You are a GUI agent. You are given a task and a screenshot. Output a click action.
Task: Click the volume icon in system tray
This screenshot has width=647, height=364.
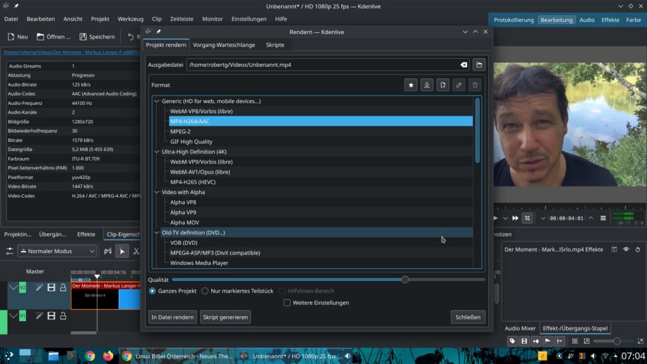tap(593, 356)
